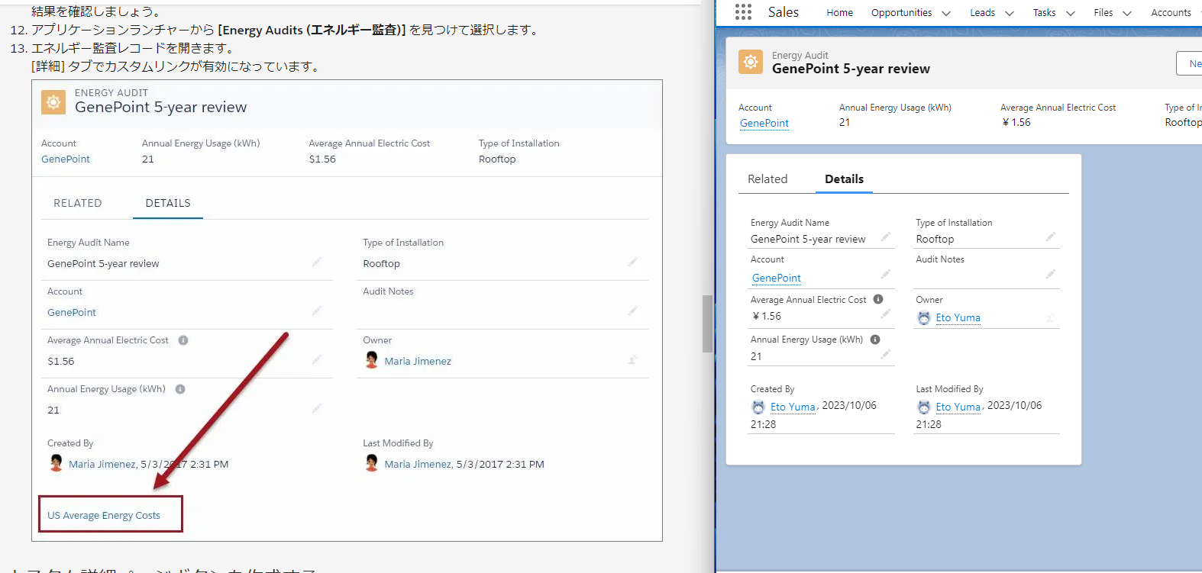Image resolution: width=1202 pixels, height=573 pixels.
Task: Open the Opportunities tab
Action: tap(901, 12)
